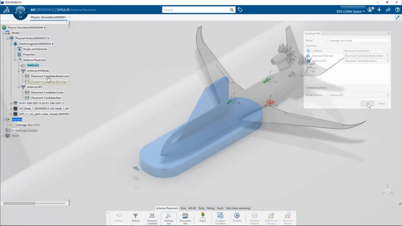
Task: Toggle the header Antenna select-all checkbox
Action: (308, 51)
